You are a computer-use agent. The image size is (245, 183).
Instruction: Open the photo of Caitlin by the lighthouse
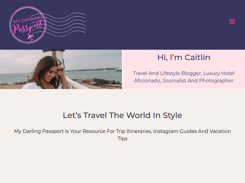click(61, 70)
